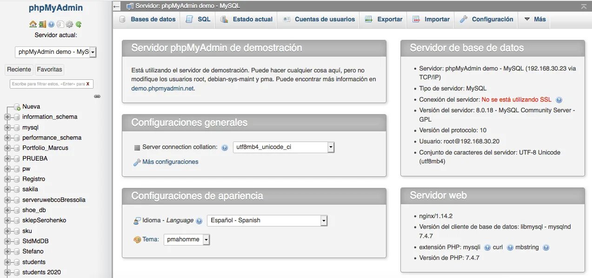The width and height of the screenshot is (592, 278).
Task: Open the Cuentas de usuarios tab
Action: click(319, 19)
